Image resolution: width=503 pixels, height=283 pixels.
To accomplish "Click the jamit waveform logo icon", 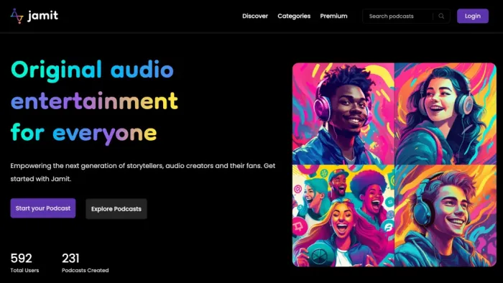I will click(17, 16).
